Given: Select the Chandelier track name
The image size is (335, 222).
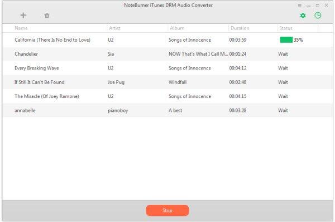Looking at the screenshot, I should click(x=26, y=54).
